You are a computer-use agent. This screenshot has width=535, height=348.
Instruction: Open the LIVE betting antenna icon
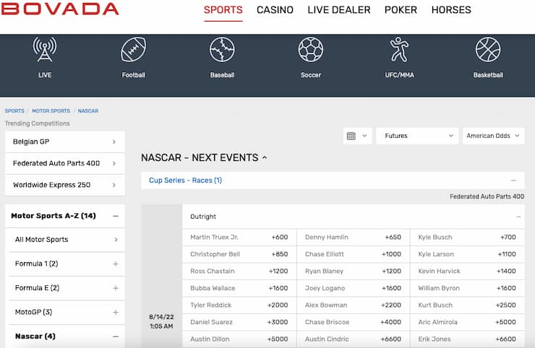(45, 50)
